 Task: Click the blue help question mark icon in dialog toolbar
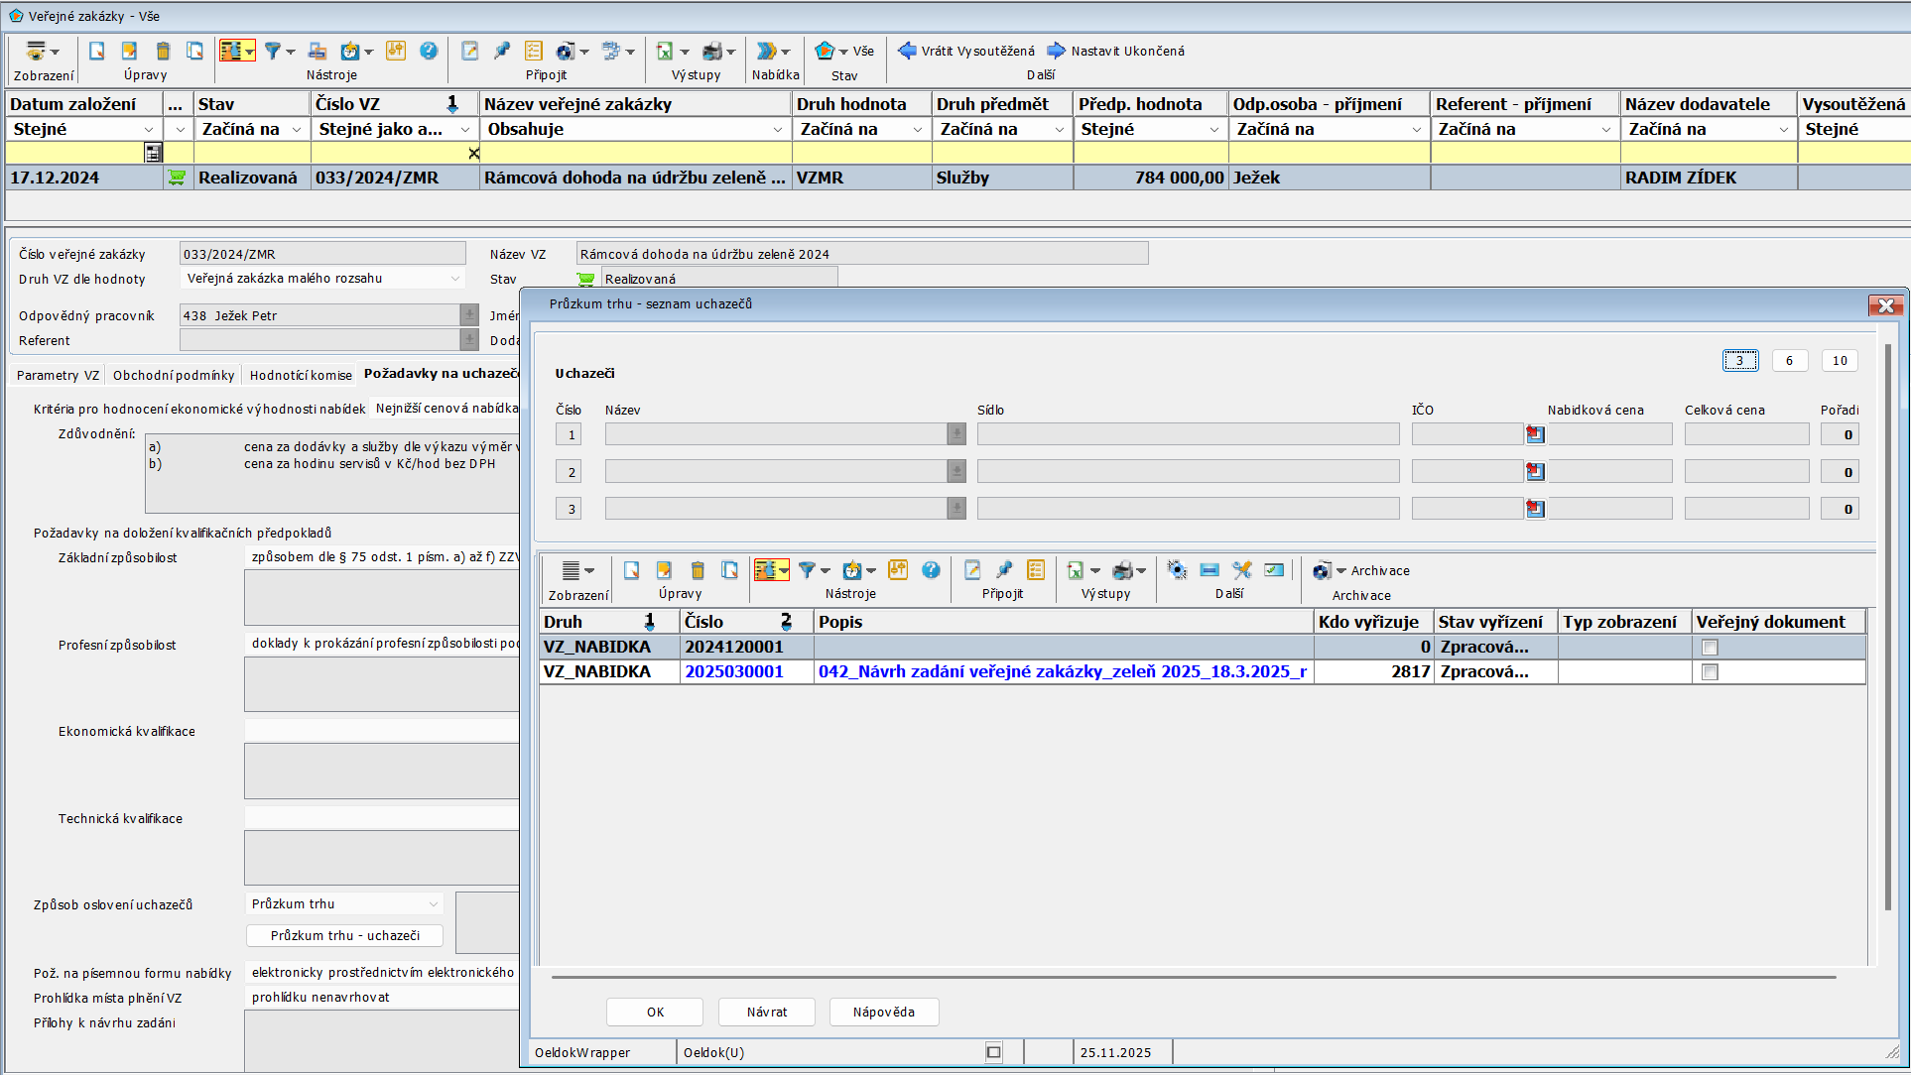[x=931, y=570]
